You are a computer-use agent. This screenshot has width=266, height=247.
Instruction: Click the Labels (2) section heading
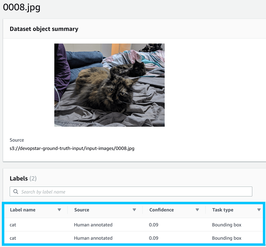[x=23, y=179]
